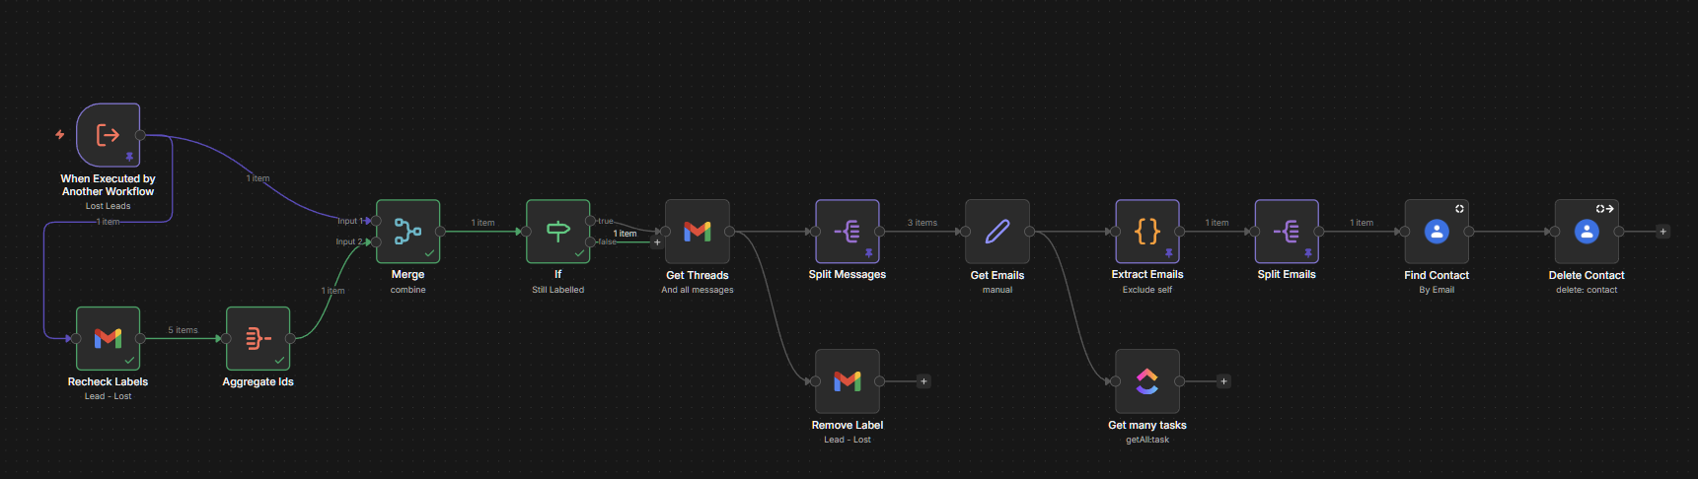Select the Split Messages node
The width and height of the screenshot is (1698, 479).
click(848, 232)
